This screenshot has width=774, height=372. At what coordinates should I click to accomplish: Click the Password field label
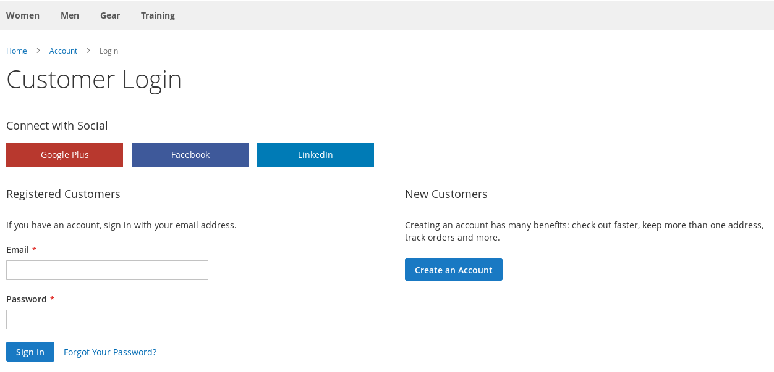point(27,299)
